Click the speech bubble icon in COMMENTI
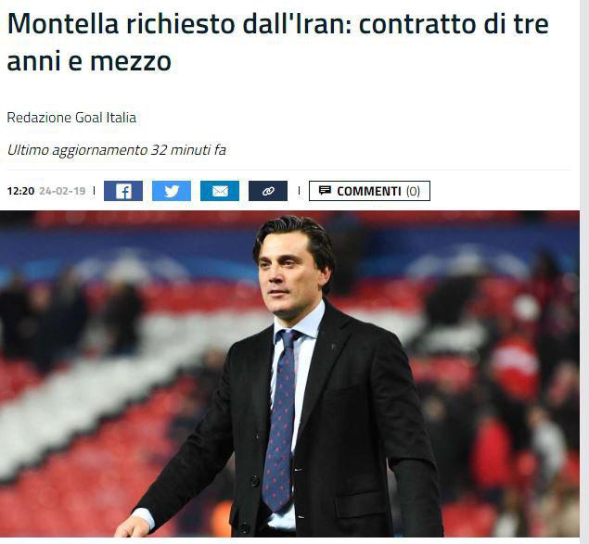The height and width of the screenshot is (544, 589). [325, 190]
